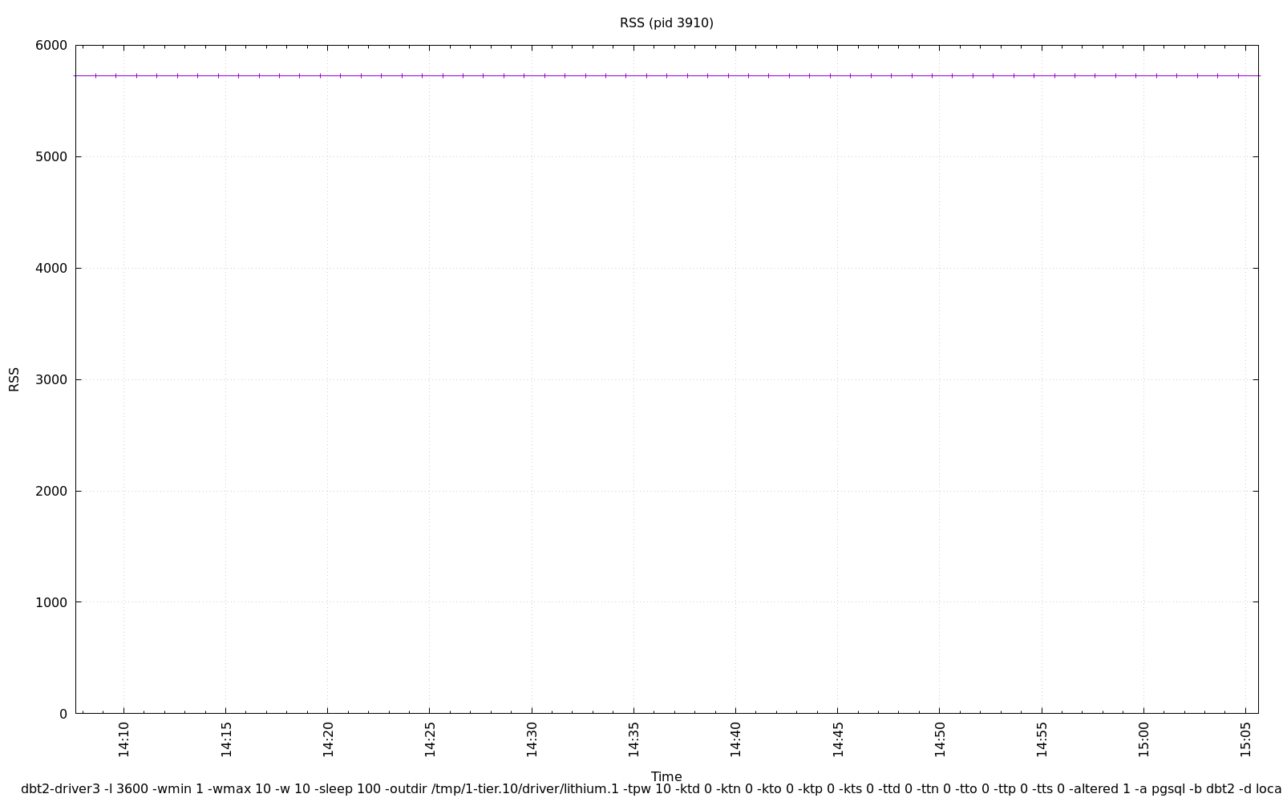
Task: Pick the 1000 y-axis tick label
Action: pos(51,603)
